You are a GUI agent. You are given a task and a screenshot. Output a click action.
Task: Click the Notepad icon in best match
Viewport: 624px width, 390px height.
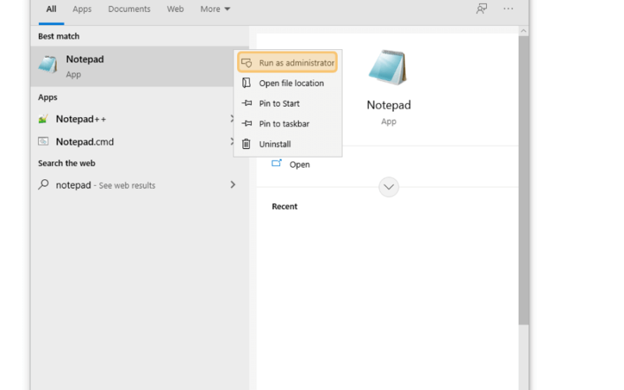click(x=48, y=65)
